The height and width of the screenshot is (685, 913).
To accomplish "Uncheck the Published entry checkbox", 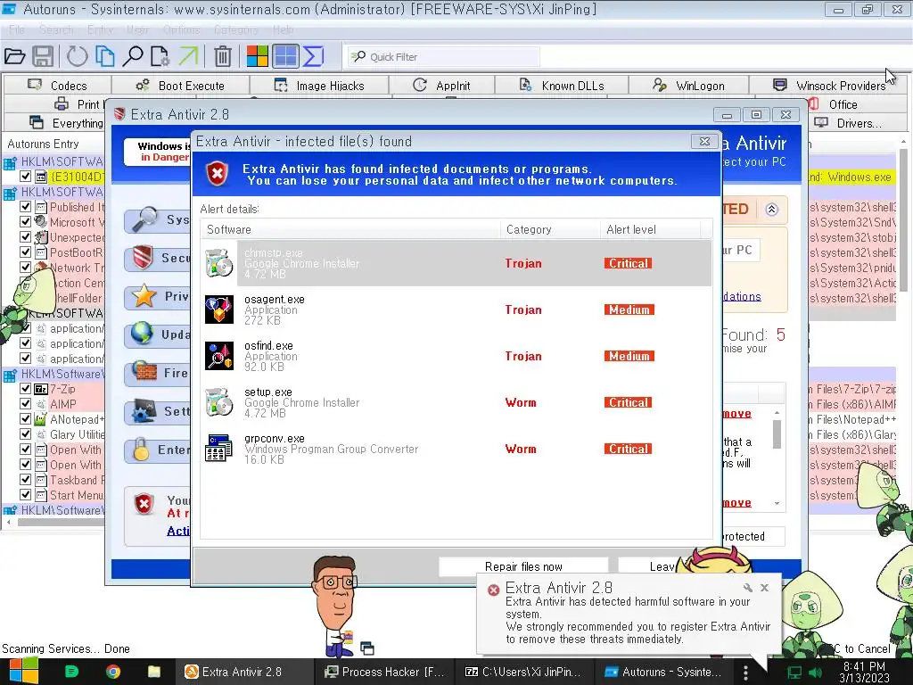I will coord(25,206).
